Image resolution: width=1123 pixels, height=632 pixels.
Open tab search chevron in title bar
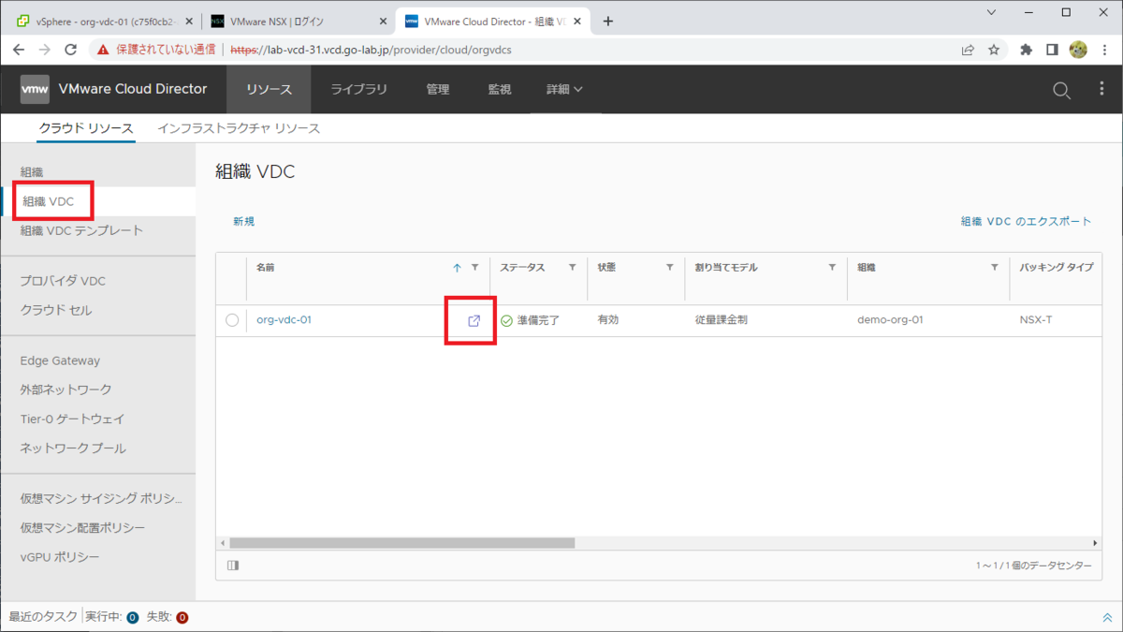point(992,12)
